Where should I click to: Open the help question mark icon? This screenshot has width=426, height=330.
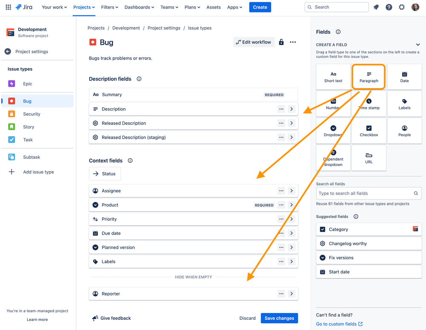(389, 7)
